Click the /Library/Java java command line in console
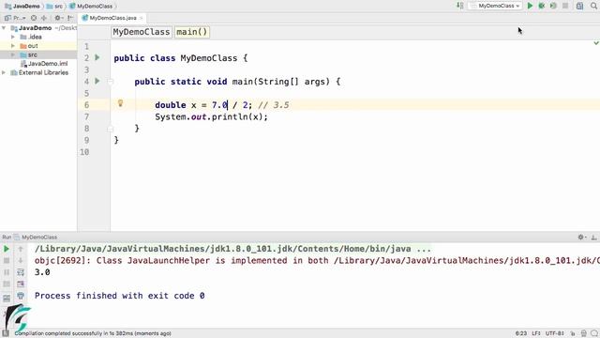600x338 pixels. click(232, 249)
